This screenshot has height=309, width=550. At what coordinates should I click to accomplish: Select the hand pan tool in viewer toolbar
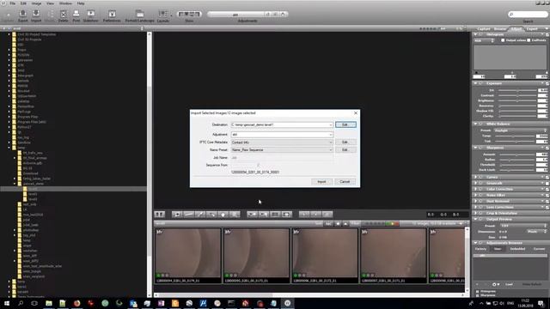pyautogui.click(x=223, y=214)
